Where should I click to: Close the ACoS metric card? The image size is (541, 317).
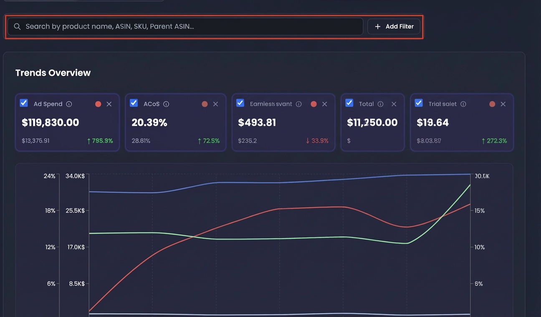pyautogui.click(x=215, y=104)
